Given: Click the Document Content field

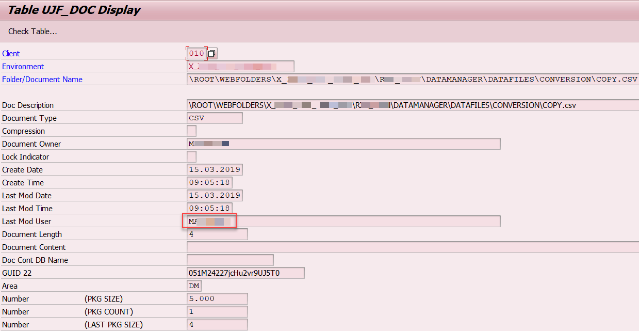Looking at the screenshot, I should (413, 247).
